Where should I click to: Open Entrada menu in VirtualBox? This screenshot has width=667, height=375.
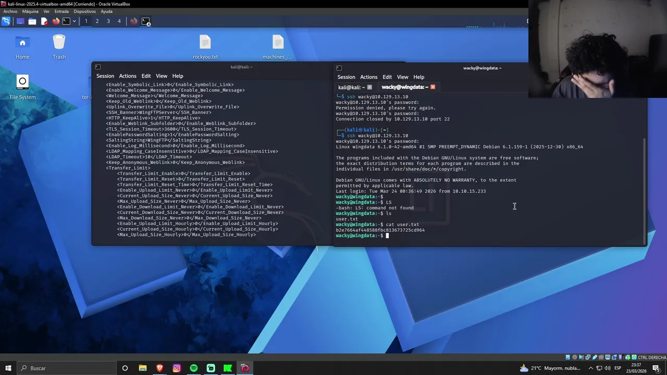point(61,11)
